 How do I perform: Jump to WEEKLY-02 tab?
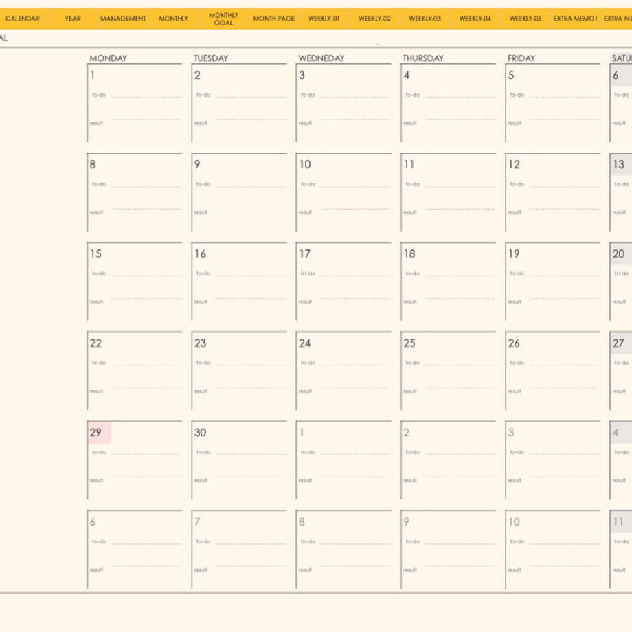pos(374,19)
